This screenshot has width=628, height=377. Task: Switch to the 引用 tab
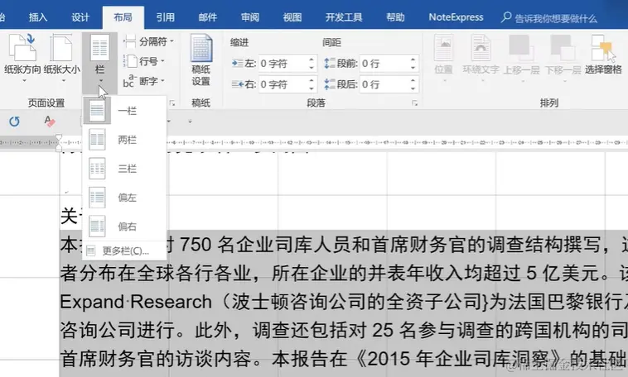166,17
